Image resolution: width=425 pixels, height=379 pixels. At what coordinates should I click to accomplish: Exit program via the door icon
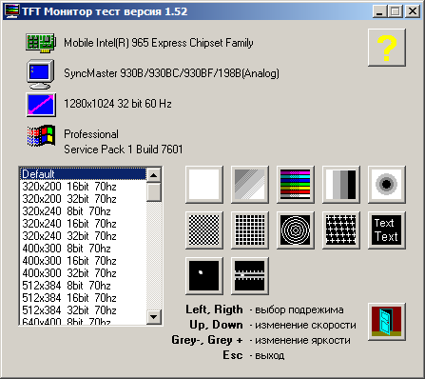click(387, 322)
